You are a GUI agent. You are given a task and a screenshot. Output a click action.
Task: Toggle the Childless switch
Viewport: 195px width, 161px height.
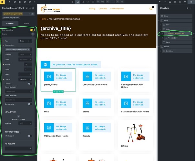(30, 84)
